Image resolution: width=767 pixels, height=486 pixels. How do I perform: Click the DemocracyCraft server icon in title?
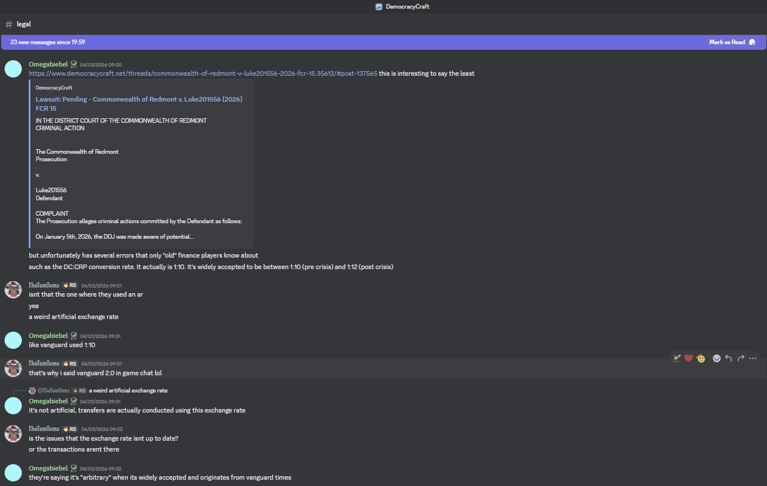tap(379, 6)
